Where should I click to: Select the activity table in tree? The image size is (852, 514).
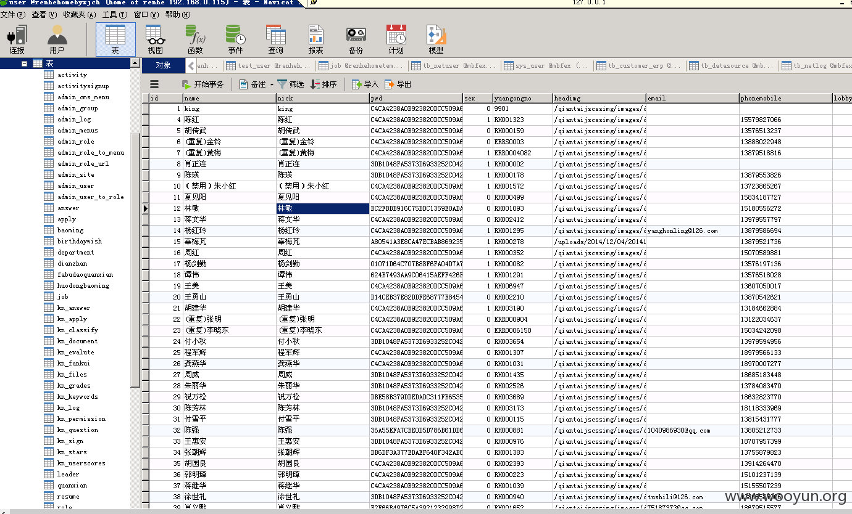pyautogui.click(x=72, y=75)
